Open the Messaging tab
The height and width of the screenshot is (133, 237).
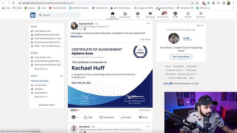[150, 15]
